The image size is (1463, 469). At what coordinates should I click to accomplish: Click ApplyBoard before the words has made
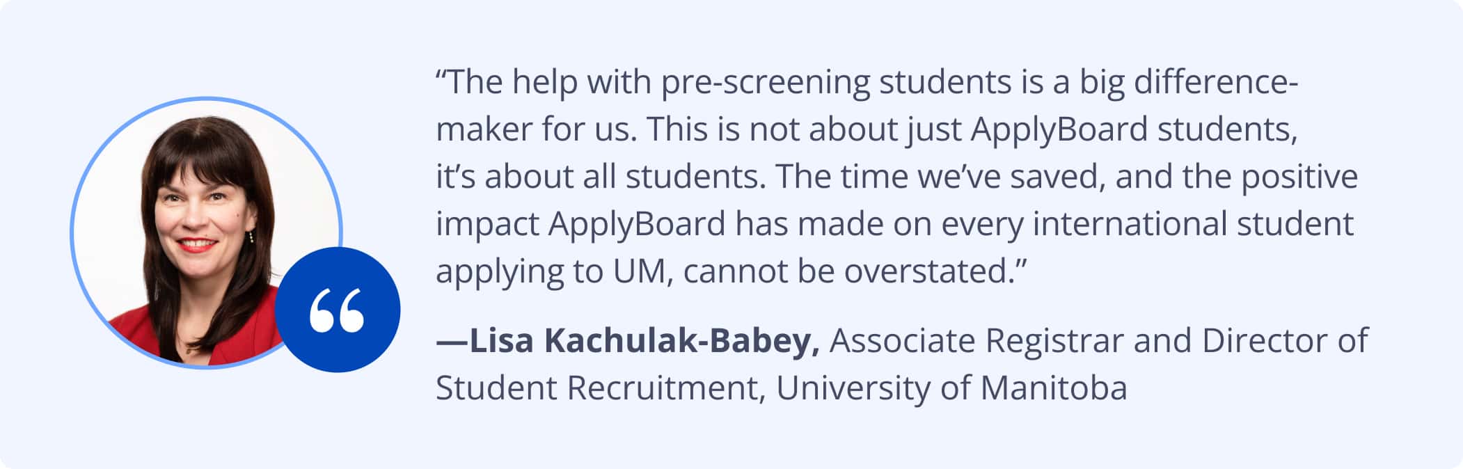pyautogui.click(x=637, y=224)
